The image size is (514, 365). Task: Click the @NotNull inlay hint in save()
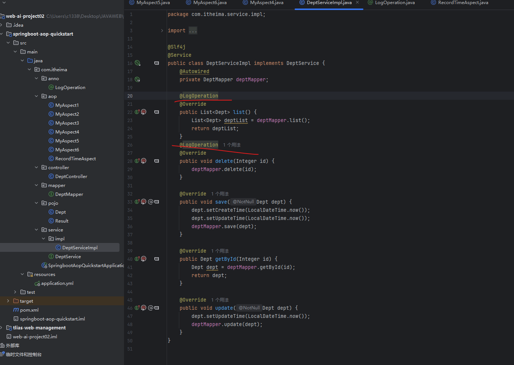[x=243, y=202]
